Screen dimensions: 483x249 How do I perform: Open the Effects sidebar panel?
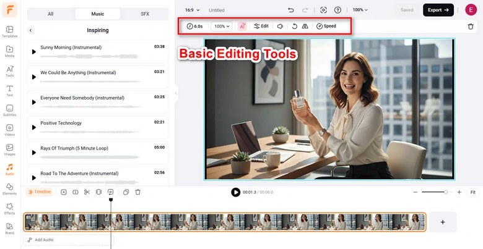pyautogui.click(x=9, y=209)
